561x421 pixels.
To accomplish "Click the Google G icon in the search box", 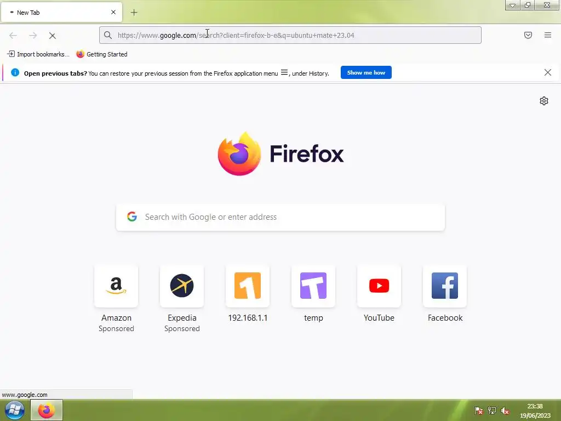I will tap(132, 217).
